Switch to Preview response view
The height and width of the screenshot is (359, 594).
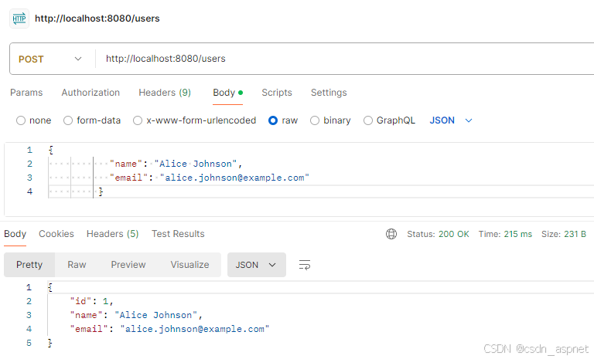tap(128, 265)
